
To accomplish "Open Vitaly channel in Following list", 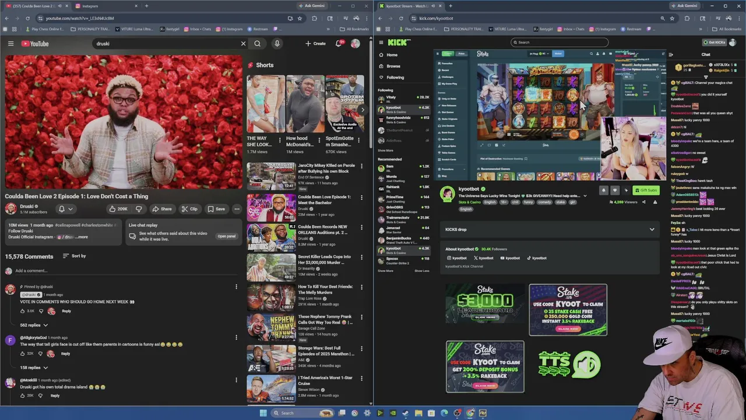I will pyautogui.click(x=403, y=99).
